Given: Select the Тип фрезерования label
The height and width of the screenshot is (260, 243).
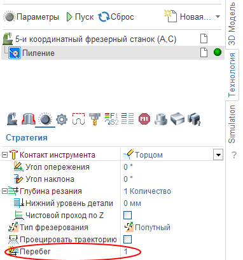Looking at the screenshot, I should click(54, 228).
